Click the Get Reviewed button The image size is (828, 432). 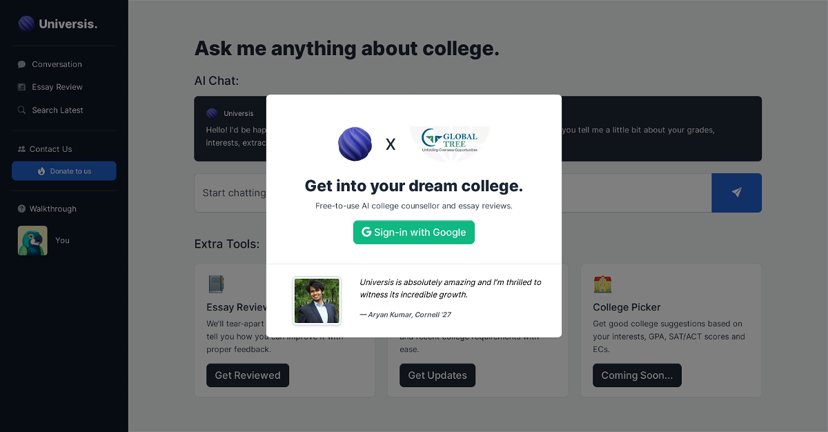tap(248, 375)
